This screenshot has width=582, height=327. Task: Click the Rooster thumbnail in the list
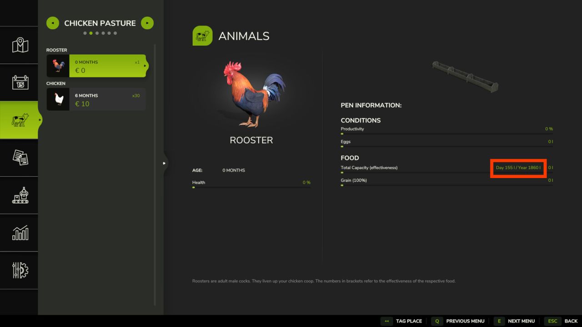tap(57, 66)
